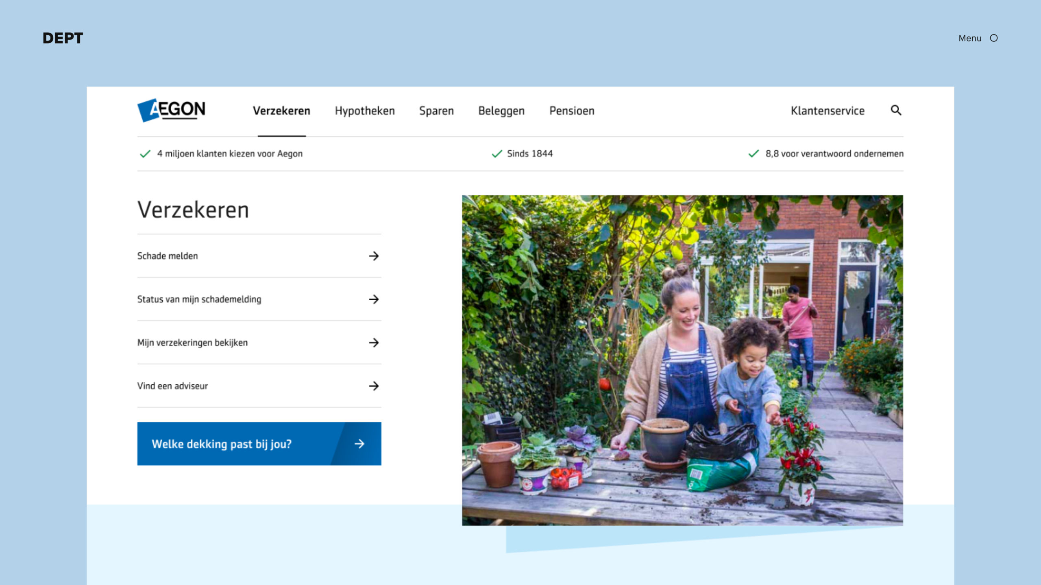Open the Pensioen menu item
The height and width of the screenshot is (585, 1041).
click(x=572, y=111)
